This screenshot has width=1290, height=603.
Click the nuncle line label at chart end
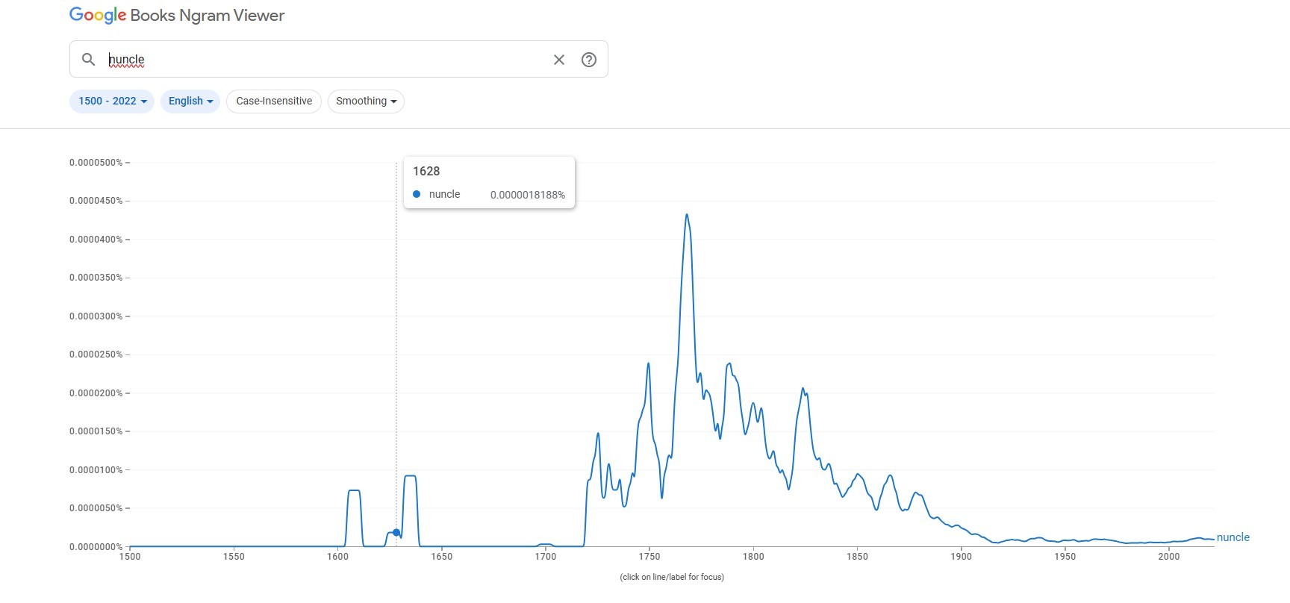[1233, 537]
